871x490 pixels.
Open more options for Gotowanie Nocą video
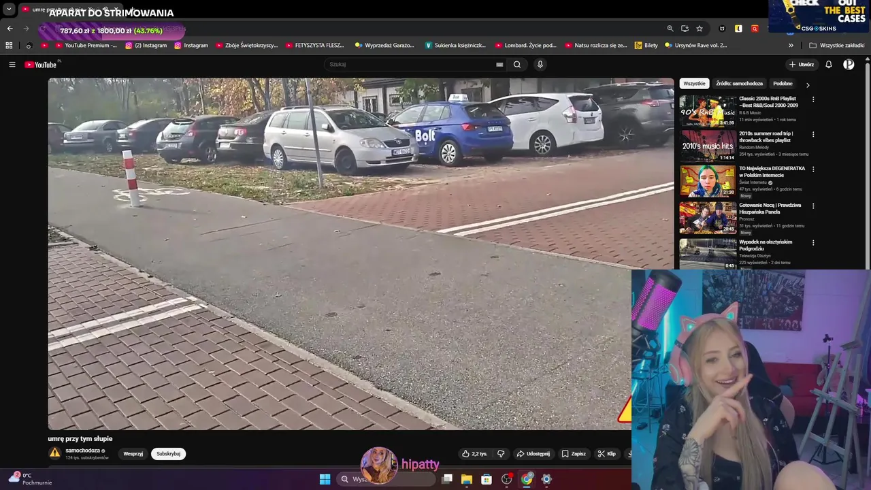click(813, 206)
